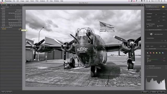Click the Compare button

tap(22, 5)
